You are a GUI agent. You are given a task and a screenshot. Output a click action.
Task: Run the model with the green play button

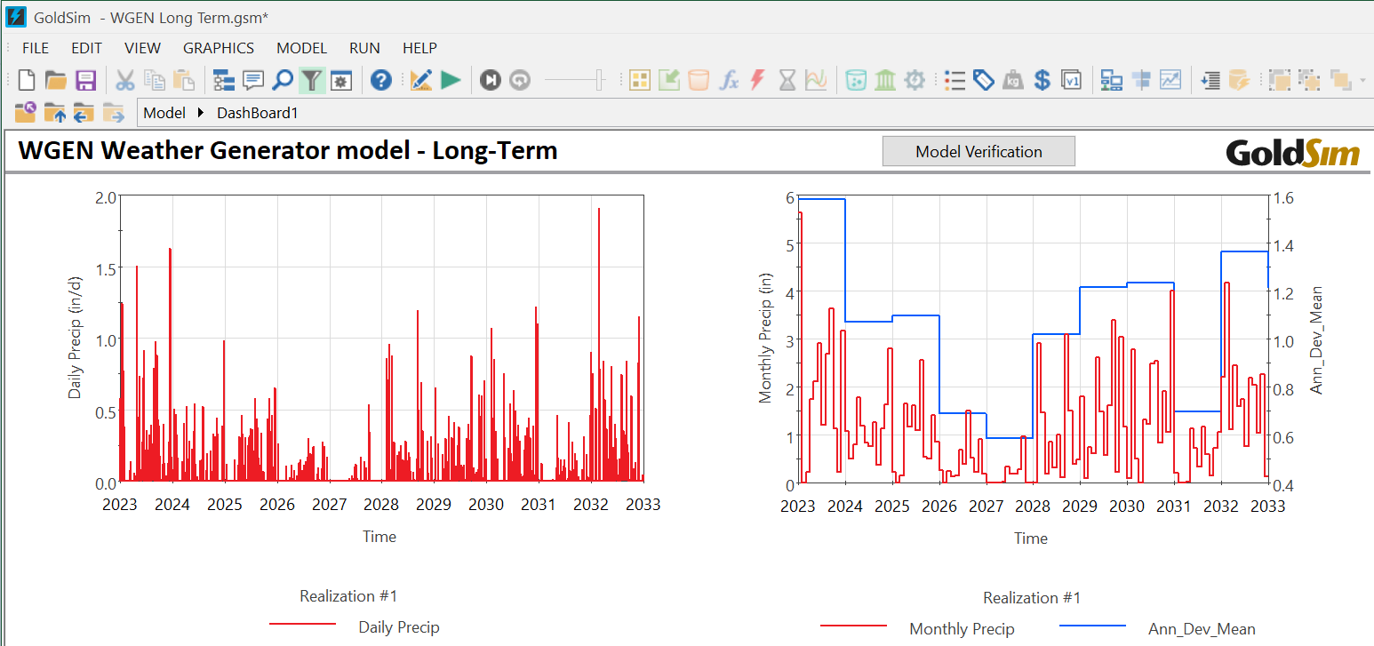[x=451, y=80]
